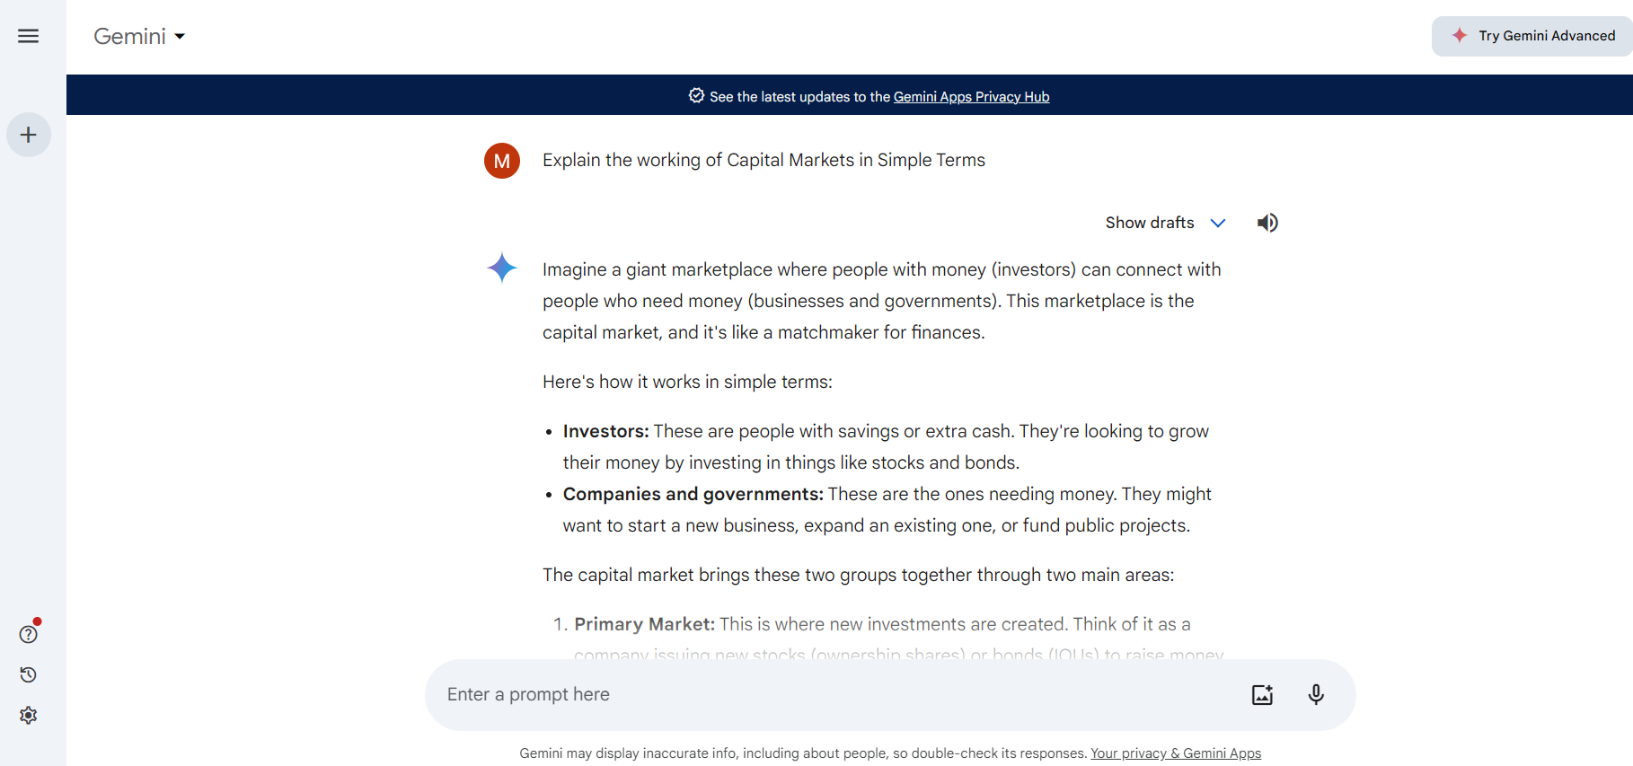Click Try Gemini Advanced button
This screenshot has height=766, width=1633.
[1533, 36]
